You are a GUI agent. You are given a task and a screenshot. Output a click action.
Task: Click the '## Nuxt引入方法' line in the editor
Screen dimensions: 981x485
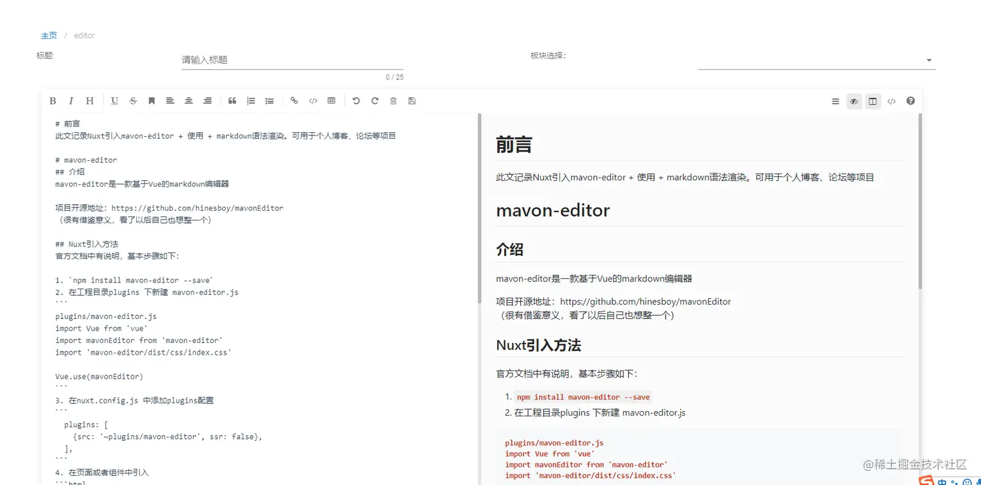pyautogui.click(x=87, y=244)
